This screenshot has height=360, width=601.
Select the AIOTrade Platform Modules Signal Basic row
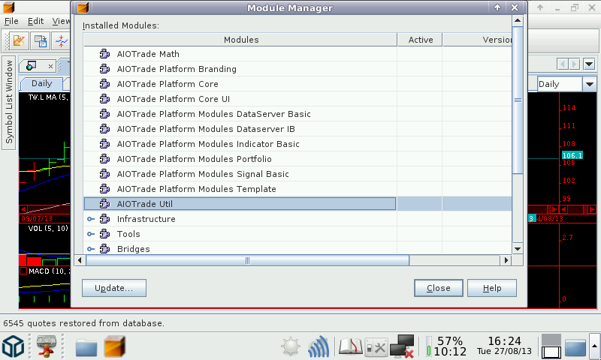click(x=297, y=174)
